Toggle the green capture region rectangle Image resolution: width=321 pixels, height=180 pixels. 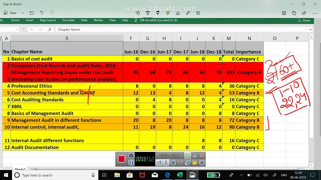[x=187, y=155]
